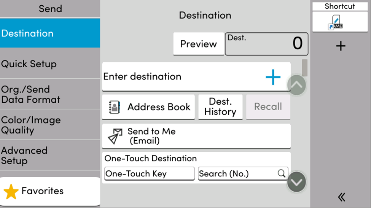Open the Quick Setup tab
Screen dimensions: 371x208
point(50,64)
